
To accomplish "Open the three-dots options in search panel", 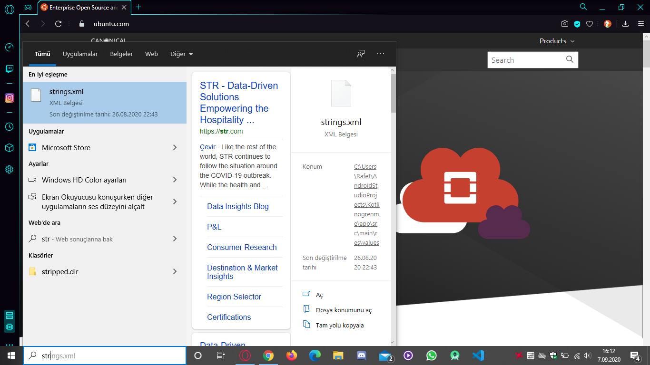I will coord(381,54).
